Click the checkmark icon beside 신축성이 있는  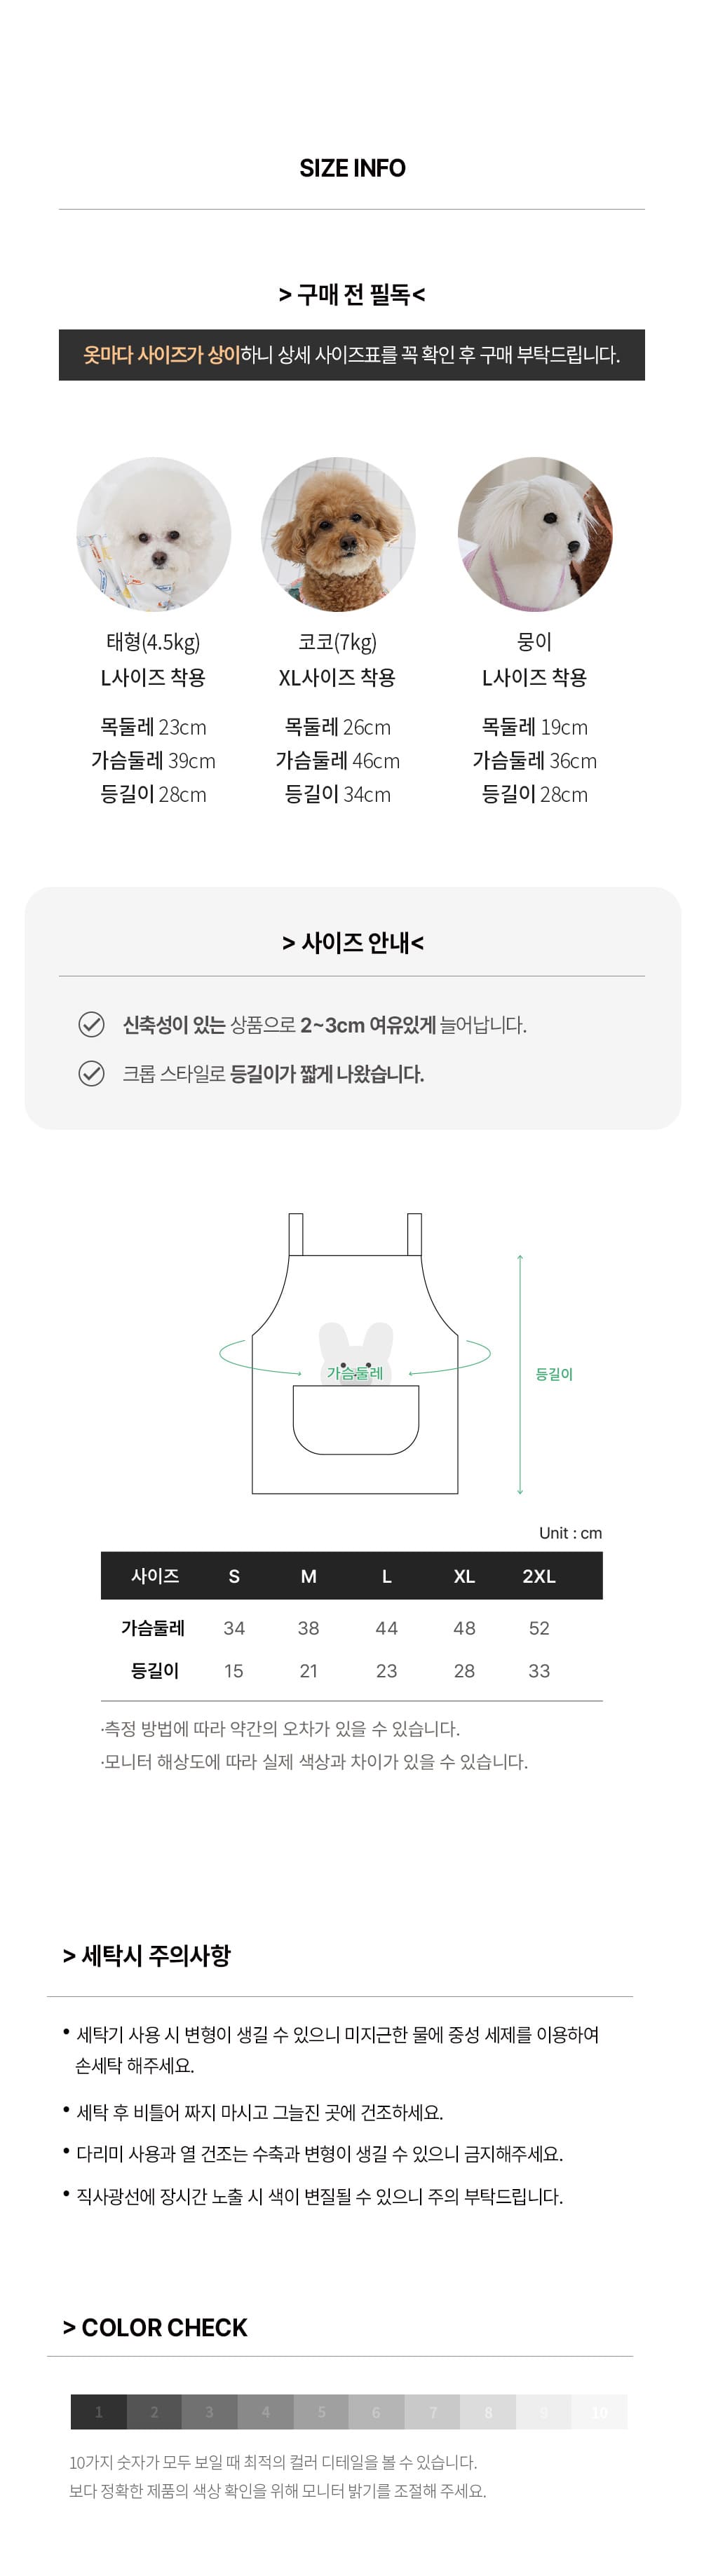[91, 1024]
